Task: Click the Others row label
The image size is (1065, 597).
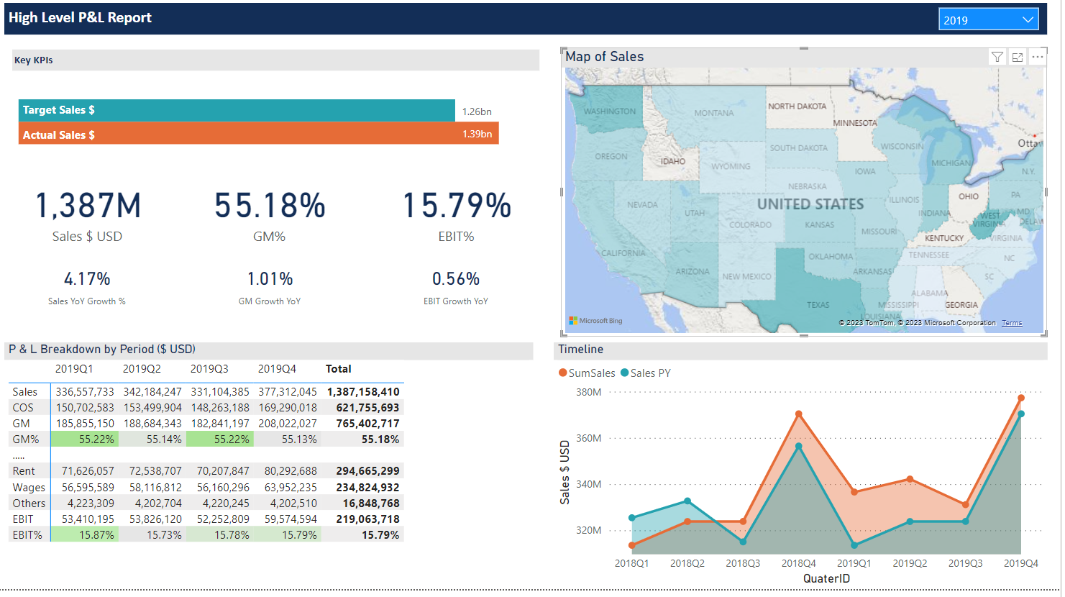Action: tap(29, 503)
